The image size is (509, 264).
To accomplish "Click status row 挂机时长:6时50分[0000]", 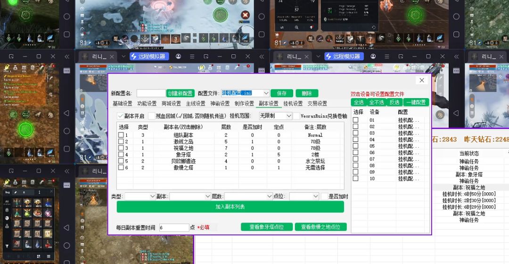I will (469, 194).
